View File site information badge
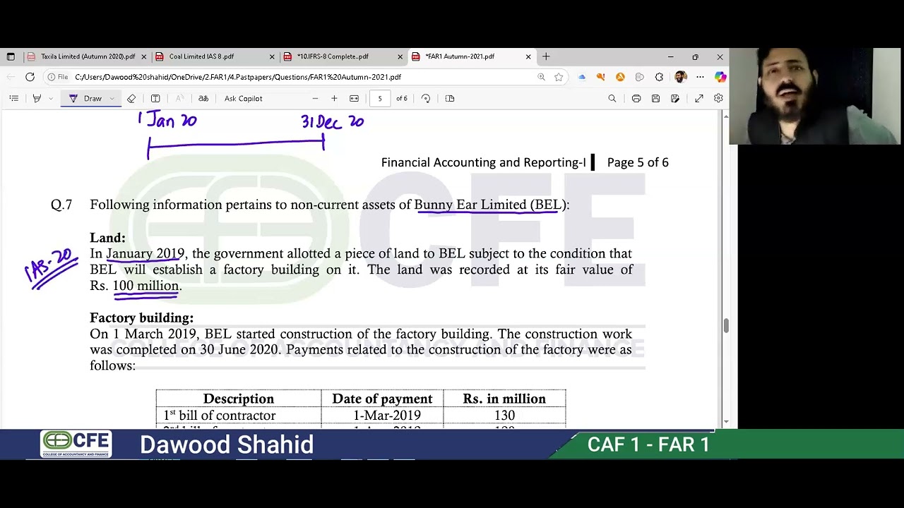 click(57, 77)
